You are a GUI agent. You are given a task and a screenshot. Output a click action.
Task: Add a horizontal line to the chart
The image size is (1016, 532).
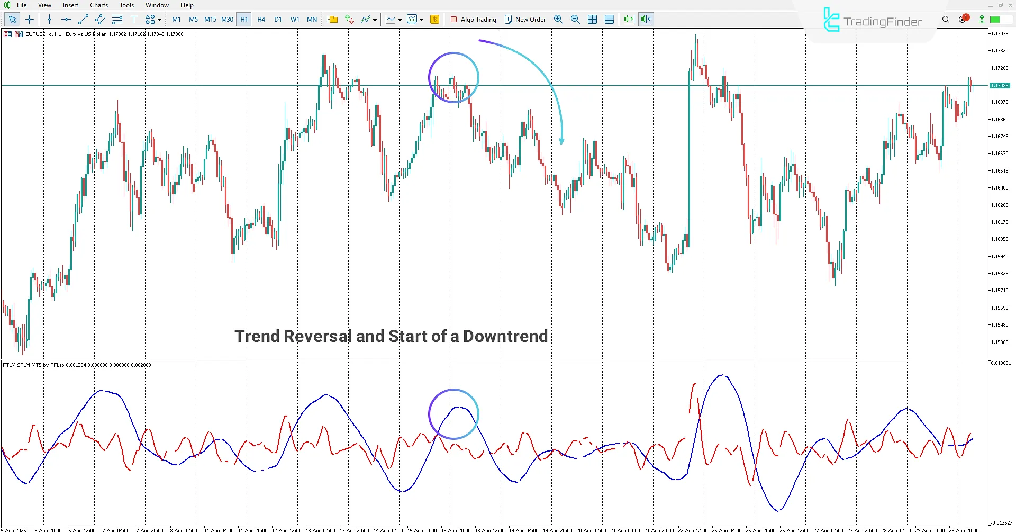[66, 19]
